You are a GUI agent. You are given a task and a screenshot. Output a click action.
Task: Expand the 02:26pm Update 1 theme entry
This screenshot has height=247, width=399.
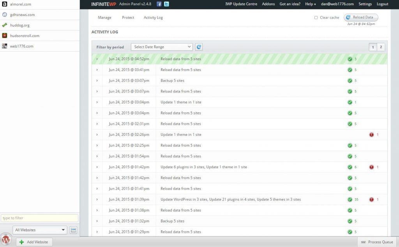coord(97,135)
